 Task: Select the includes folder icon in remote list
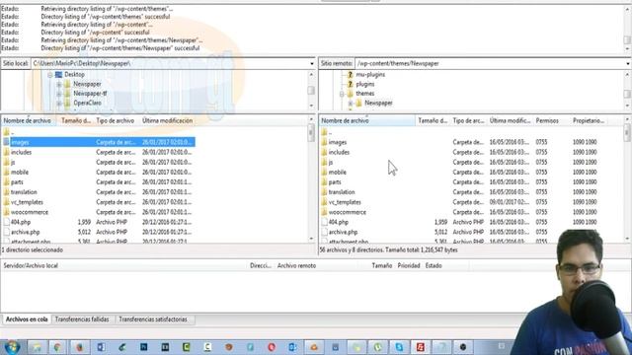coord(324,152)
